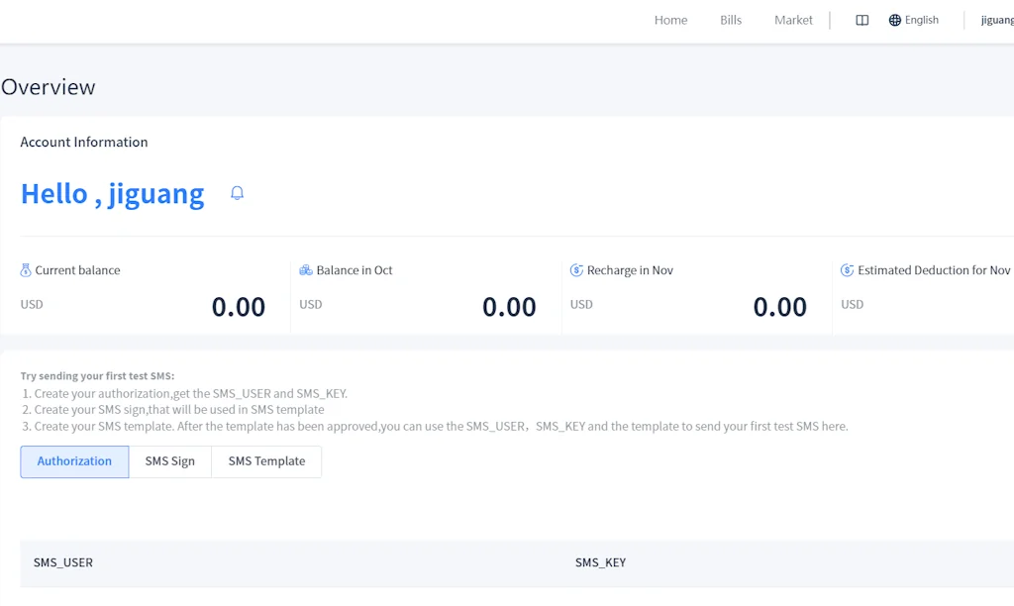Click the Recharge in Nov dollar icon
This screenshot has height=606, width=1014.
coord(576,270)
